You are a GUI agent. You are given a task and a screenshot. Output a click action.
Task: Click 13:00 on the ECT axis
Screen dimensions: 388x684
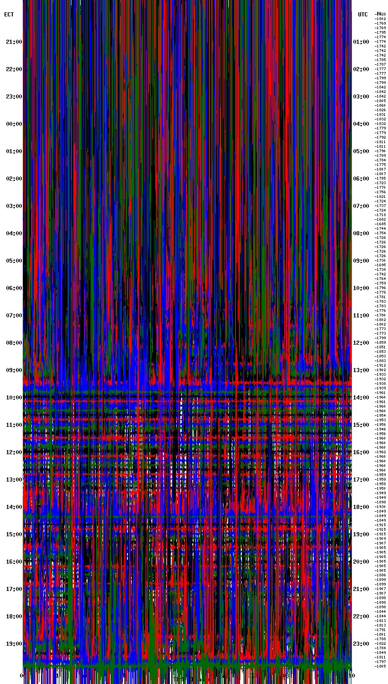pos(14,480)
